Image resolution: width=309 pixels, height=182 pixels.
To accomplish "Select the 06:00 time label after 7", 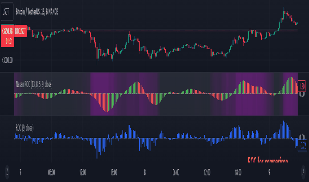I will 51,172.
